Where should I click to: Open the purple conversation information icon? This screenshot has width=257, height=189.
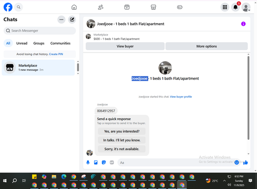click(x=243, y=24)
